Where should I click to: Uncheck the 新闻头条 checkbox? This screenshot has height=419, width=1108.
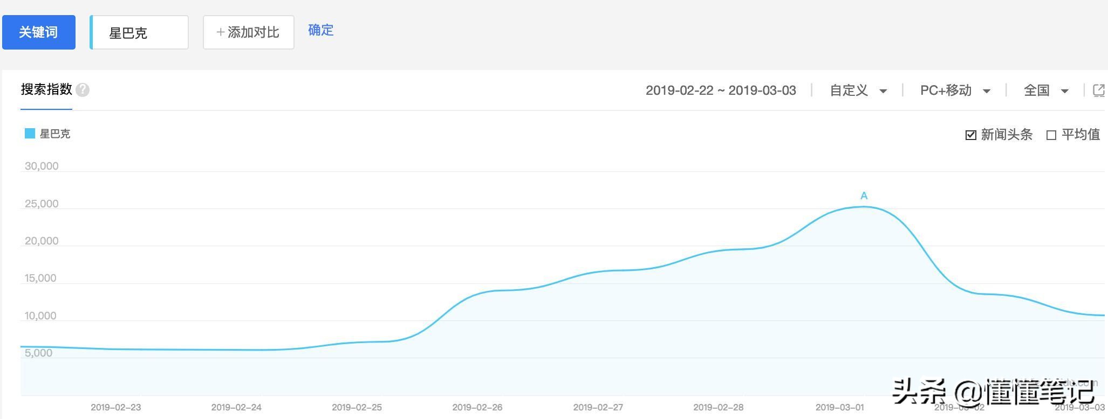click(970, 135)
